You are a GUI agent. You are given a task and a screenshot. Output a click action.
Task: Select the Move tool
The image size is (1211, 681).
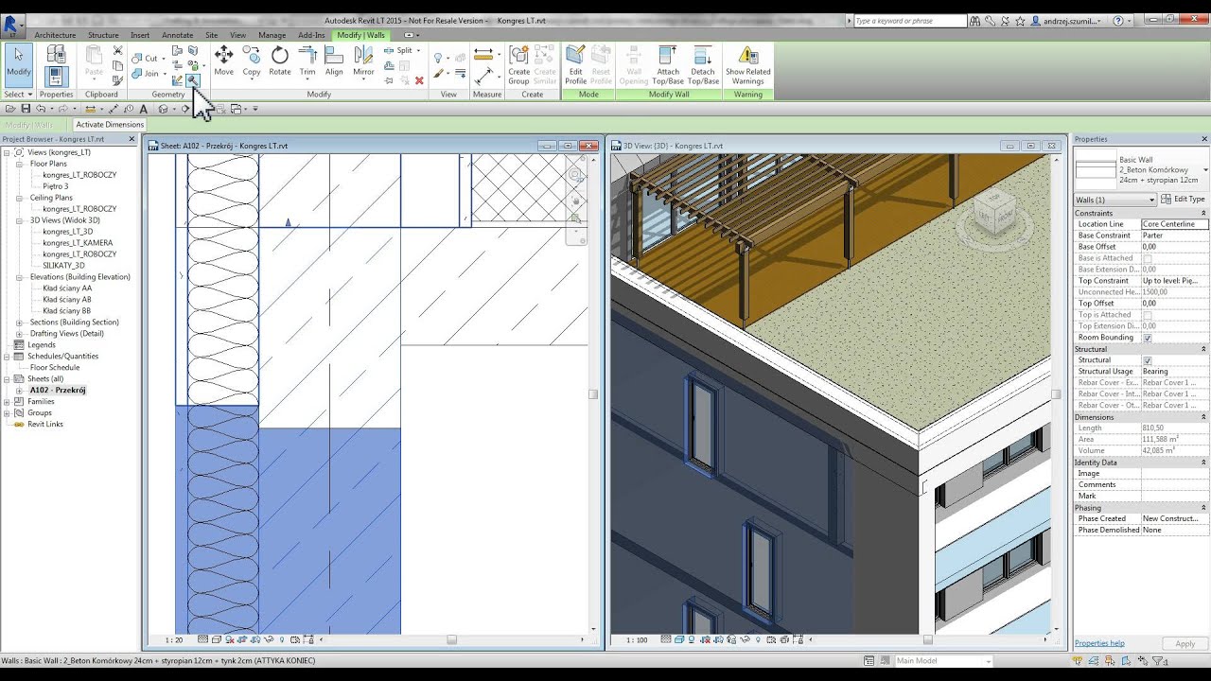(223, 61)
